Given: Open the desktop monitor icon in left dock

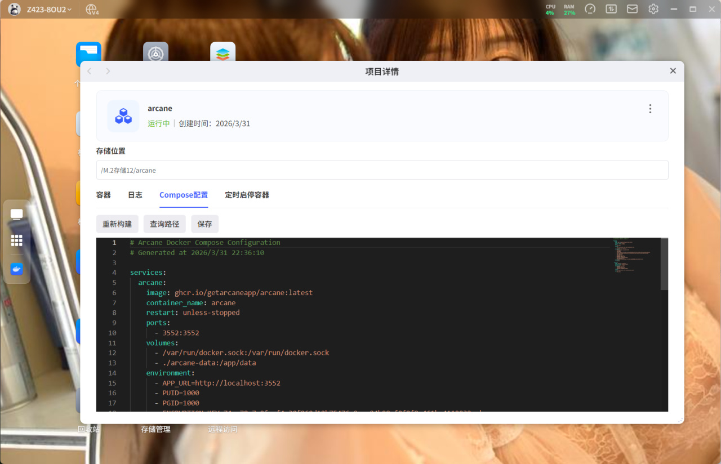Looking at the screenshot, I should (x=17, y=214).
